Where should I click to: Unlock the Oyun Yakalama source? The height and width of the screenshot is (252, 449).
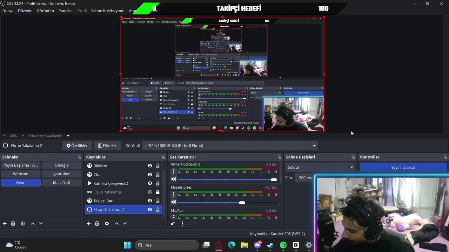click(158, 192)
